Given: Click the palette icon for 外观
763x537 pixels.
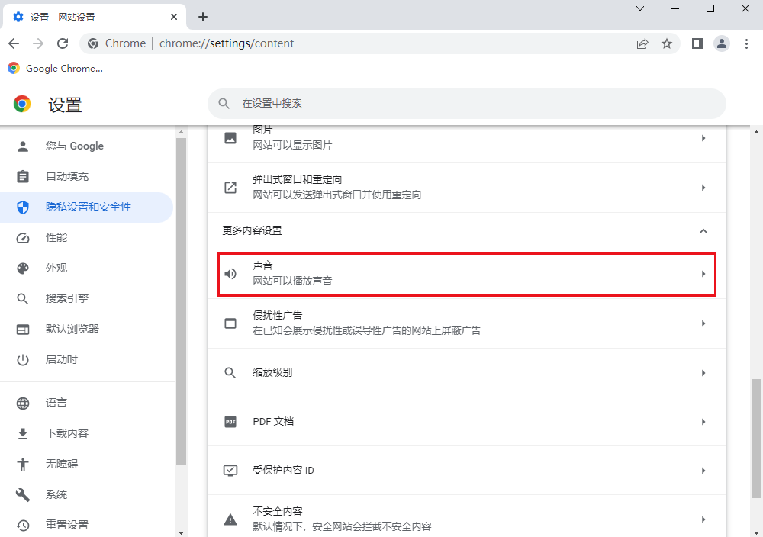Looking at the screenshot, I should point(23,268).
